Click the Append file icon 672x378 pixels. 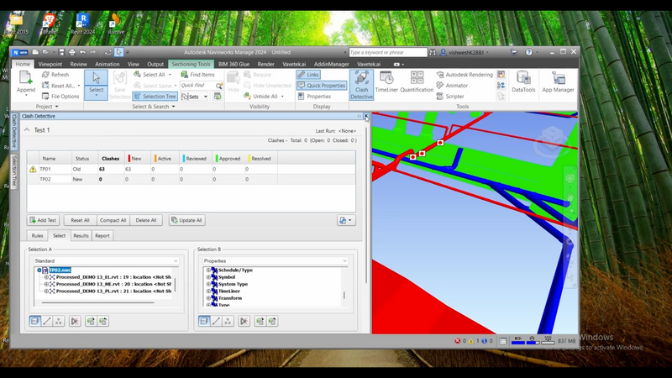[26, 78]
